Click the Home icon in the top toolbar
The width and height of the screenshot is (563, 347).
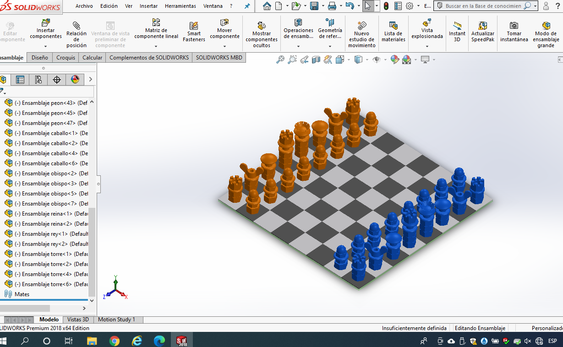click(267, 6)
